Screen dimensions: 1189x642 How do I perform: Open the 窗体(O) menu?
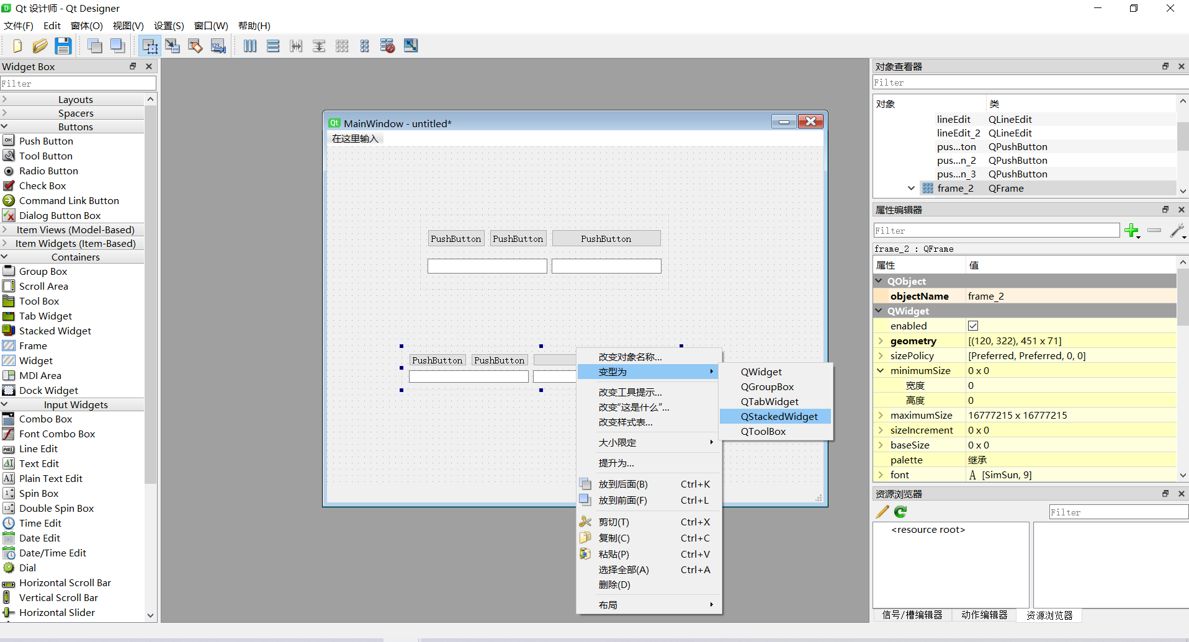coord(87,25)
